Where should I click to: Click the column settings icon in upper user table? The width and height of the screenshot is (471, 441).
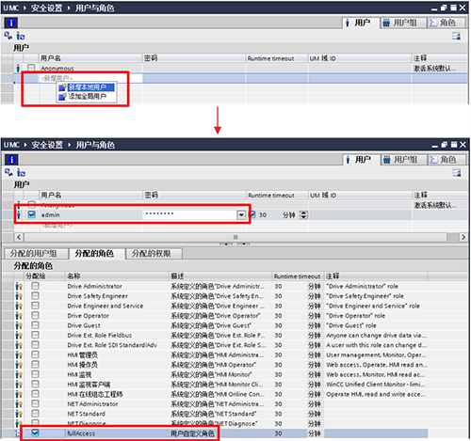(456, 36)
